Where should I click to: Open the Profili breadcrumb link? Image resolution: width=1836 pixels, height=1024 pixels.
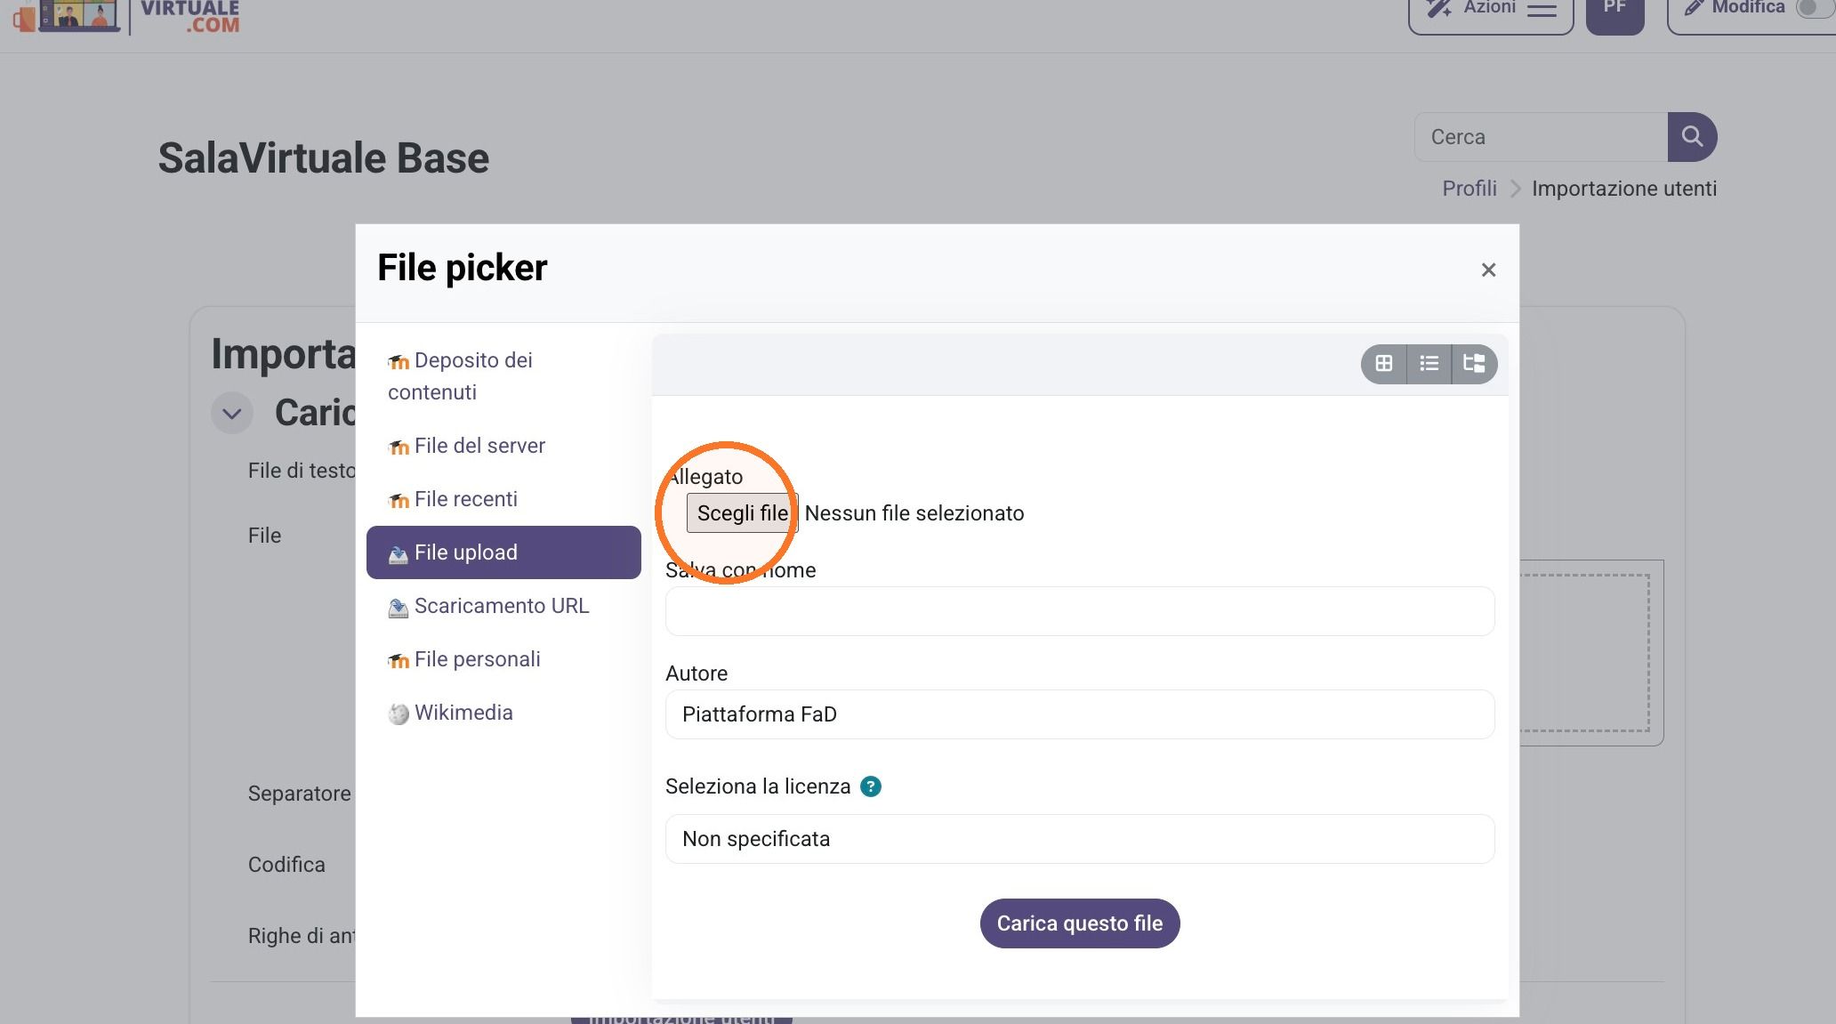[x=1470, y=189]
